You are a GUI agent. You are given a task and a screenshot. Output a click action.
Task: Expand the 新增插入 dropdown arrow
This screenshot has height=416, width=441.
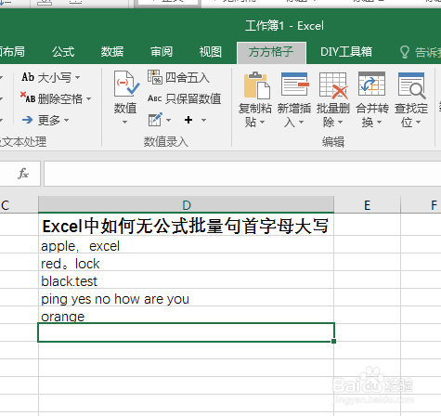[x=301, y=123]
